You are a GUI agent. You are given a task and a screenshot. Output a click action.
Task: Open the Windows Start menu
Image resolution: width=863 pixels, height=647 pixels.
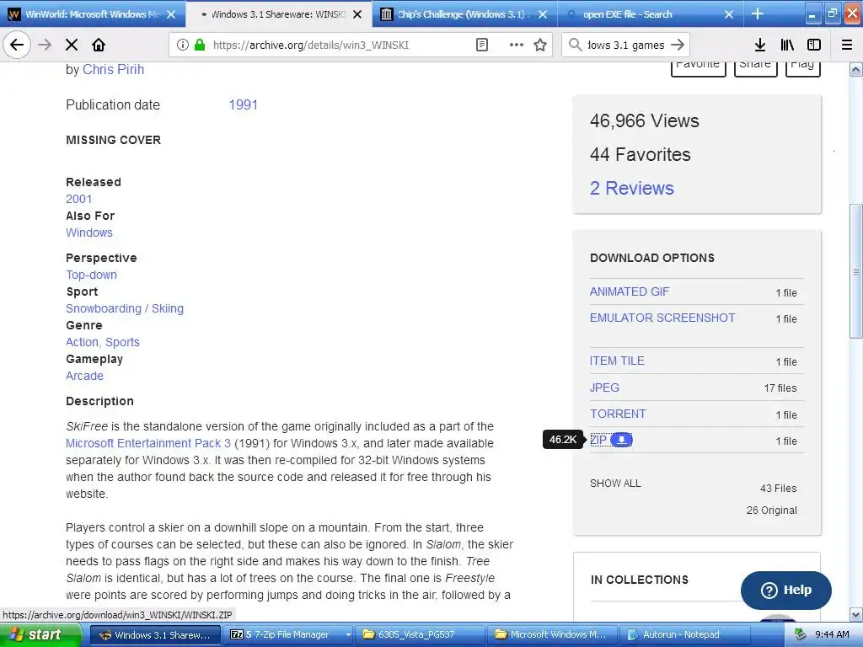coord(40,634)
